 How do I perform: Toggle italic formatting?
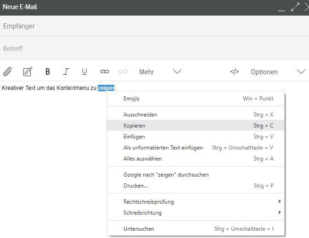66,72
